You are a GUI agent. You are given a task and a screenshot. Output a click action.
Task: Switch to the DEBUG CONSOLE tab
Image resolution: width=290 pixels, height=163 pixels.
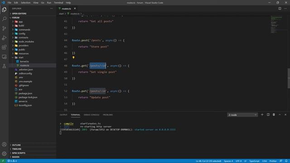point(92,115)
